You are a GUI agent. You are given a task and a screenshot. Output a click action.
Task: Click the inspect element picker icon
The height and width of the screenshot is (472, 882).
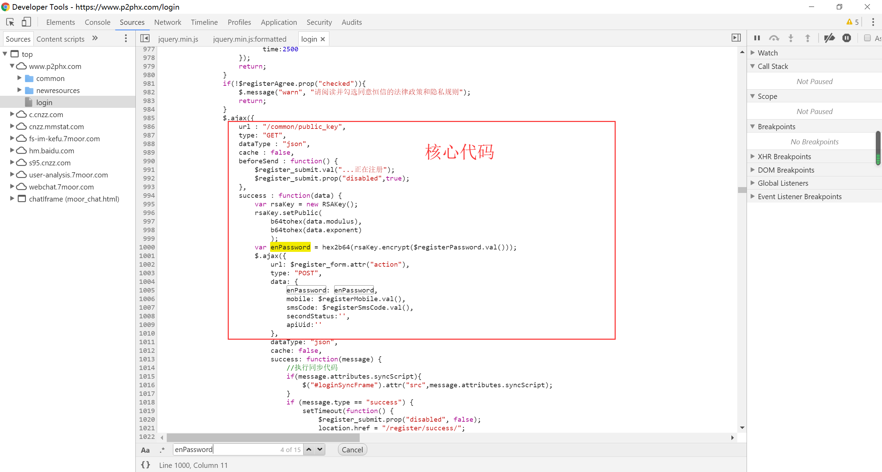tap(10, 22)
